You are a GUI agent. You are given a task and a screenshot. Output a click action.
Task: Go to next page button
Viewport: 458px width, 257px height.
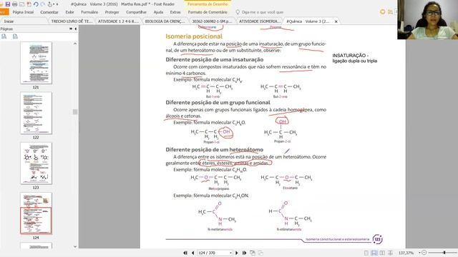point(237,253)
